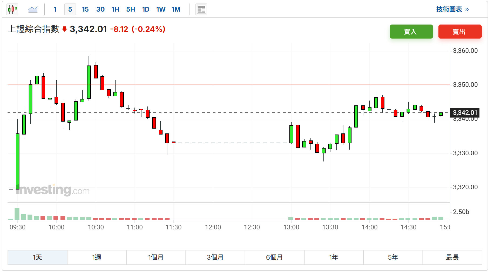
Task: Click the green 買入 buy button
Action: point(411,32)
